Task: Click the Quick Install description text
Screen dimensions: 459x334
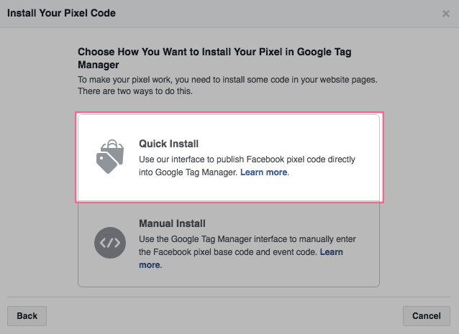Action: tap(247, 166)
